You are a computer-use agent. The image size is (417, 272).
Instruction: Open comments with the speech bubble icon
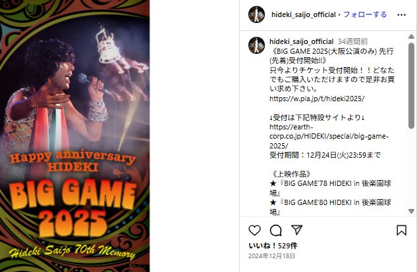coord(276,231)
